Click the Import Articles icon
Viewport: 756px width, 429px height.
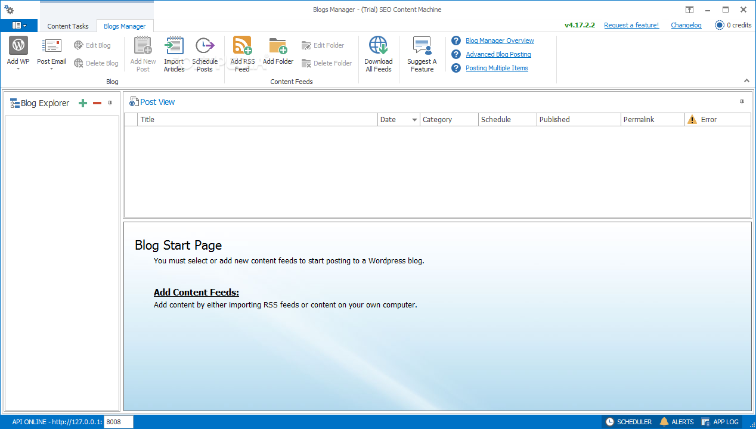click(174, 45)
